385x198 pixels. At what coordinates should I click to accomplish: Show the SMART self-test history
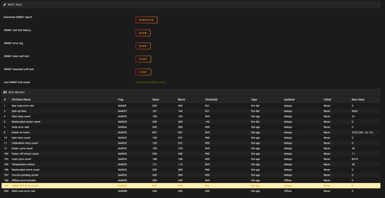click(x=143, y=33)
